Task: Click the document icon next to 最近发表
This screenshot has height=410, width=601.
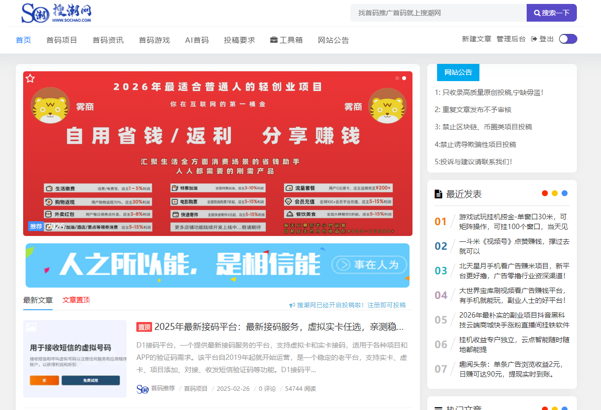Action: 438,194
